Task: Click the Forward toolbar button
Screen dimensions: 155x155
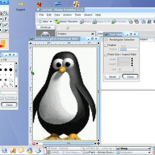Action: point(119,22)
